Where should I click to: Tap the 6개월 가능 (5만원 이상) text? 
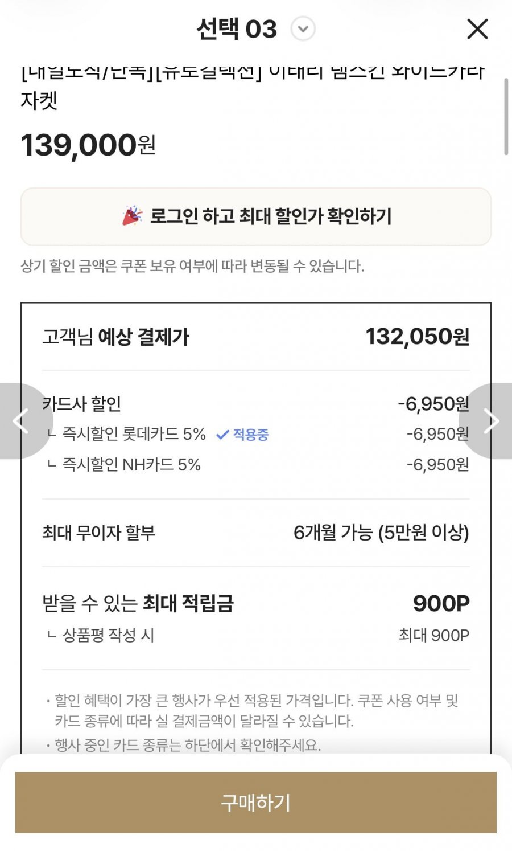point(381,533)
